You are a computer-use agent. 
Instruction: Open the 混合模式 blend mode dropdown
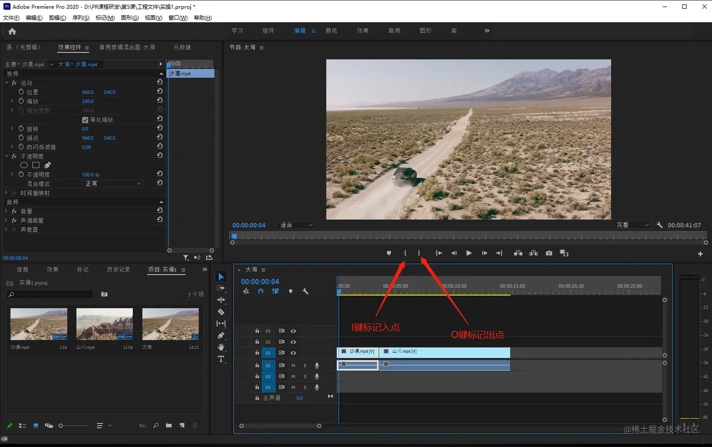click(x=113, y=184)
